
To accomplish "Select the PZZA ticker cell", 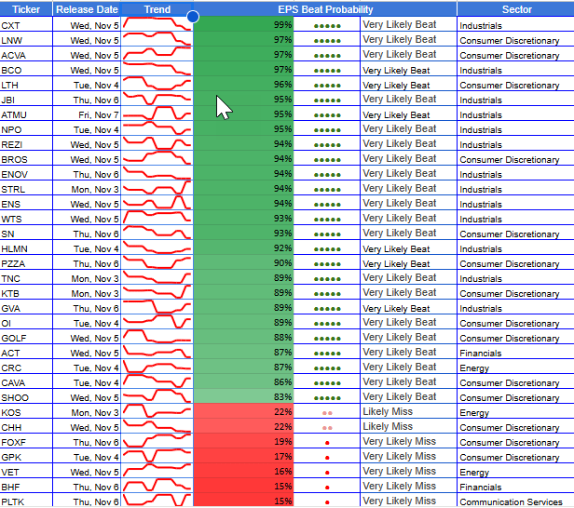I will point(26,263).
